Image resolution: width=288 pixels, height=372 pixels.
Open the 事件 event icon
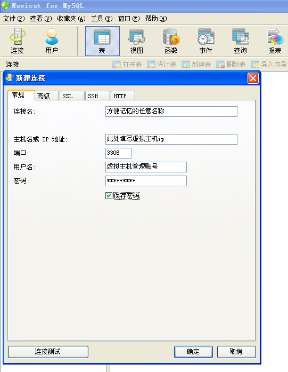coord(205,41)
